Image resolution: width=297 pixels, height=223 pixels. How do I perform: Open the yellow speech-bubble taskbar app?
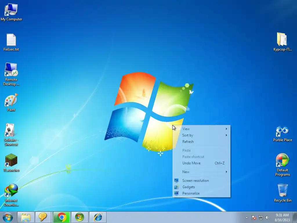[x=43, y=217]
